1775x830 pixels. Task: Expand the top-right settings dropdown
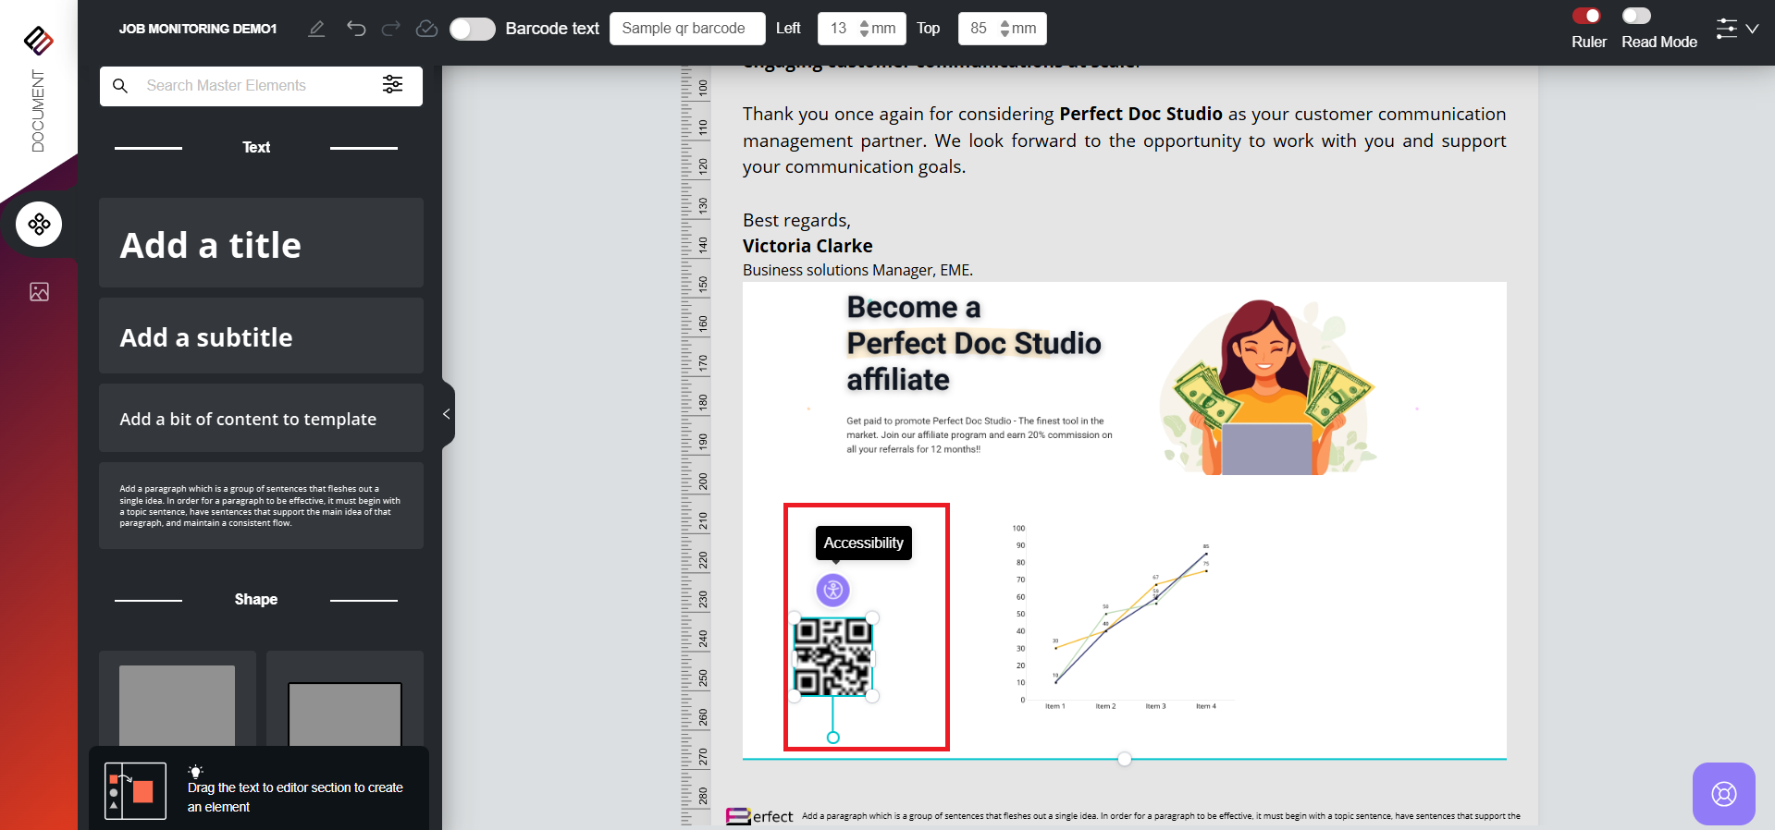(1736, 29)
